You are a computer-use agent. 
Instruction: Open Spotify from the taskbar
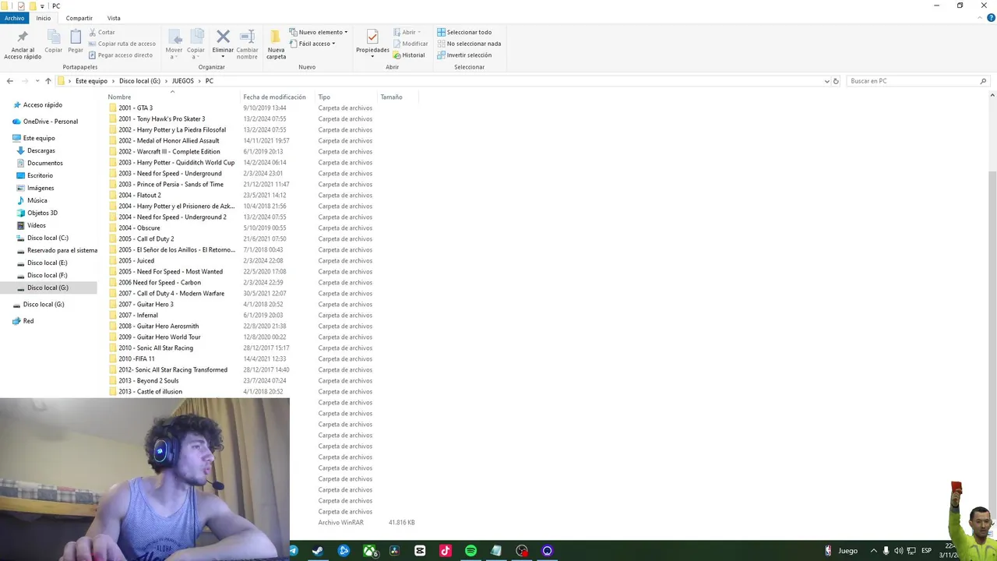(x=470, y=551)
